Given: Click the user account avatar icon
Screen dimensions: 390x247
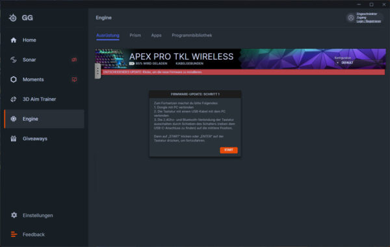Looking at the screenshot, I should point(351,18).
